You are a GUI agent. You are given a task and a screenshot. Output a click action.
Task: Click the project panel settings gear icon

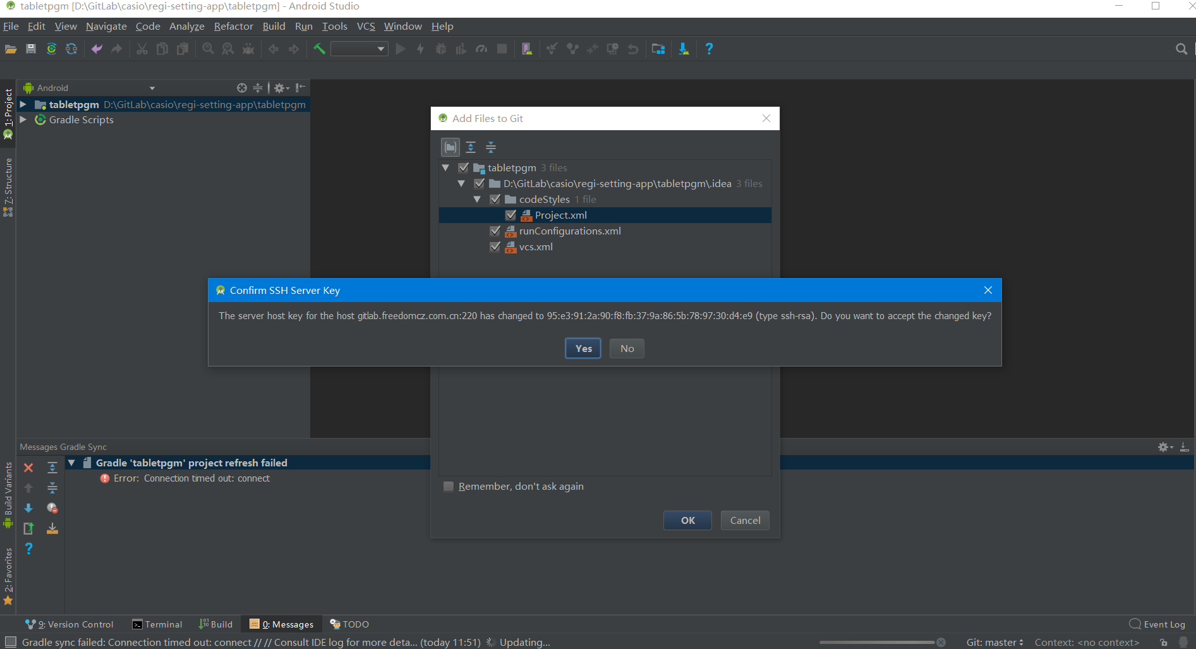(279, 88)
